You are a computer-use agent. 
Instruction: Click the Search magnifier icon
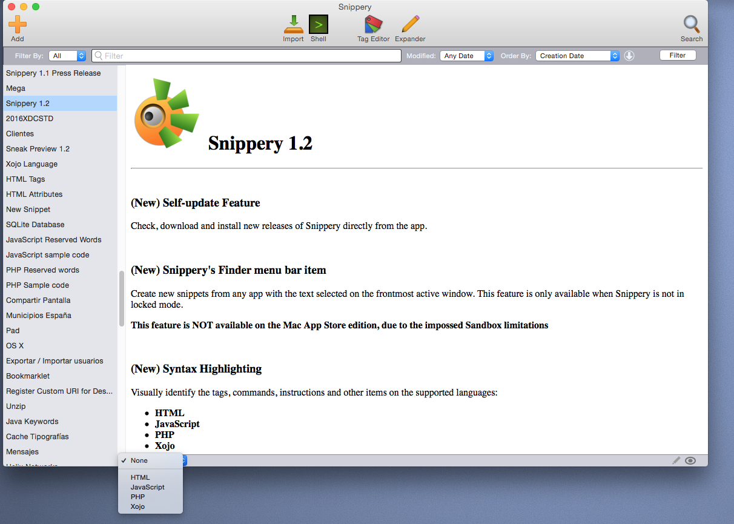click(692, 24)
